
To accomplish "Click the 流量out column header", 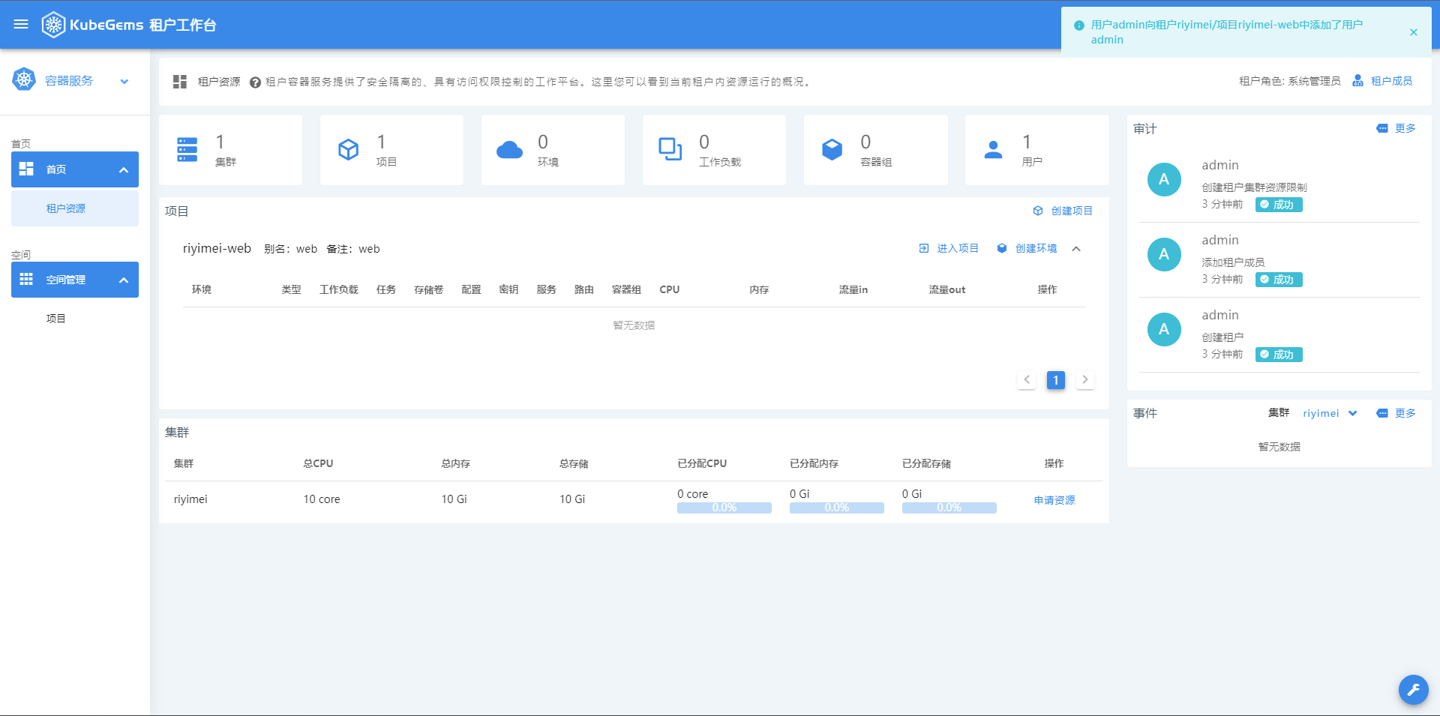I will click(947, 289).
